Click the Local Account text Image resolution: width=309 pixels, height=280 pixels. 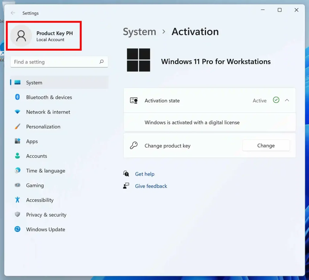click(x=50, y=40)
